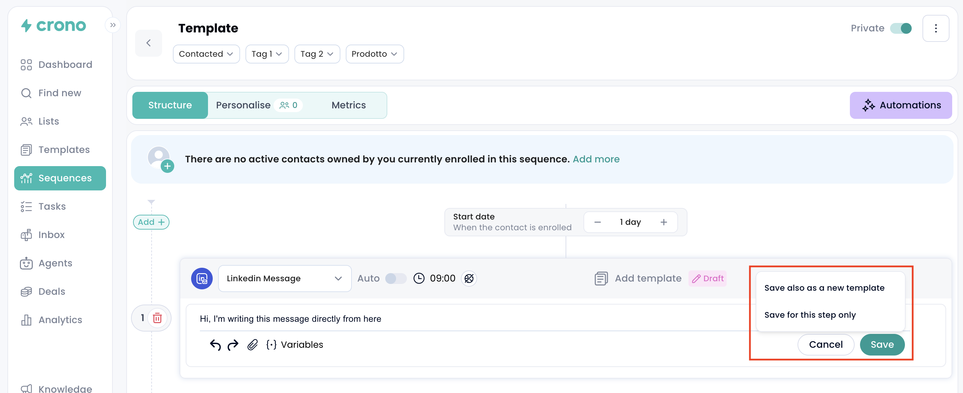
Task: Attach a file with the paperclip icon
Action: [253, 345]
